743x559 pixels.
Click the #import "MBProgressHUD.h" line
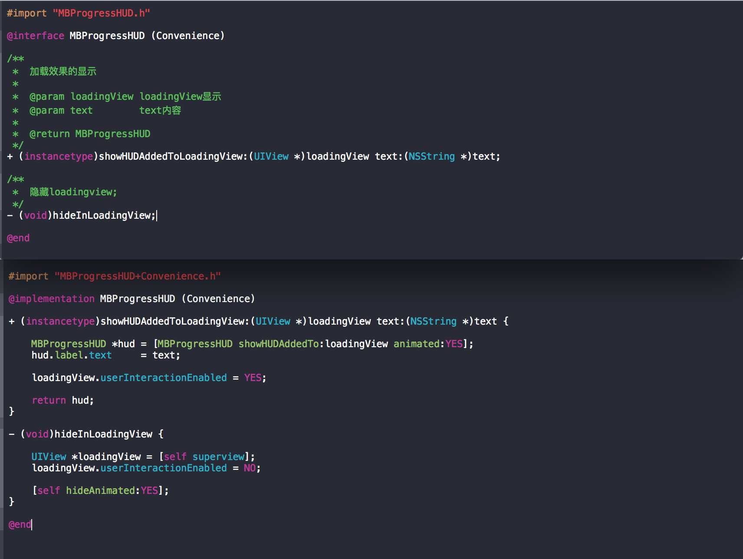(x=79, y=13)
